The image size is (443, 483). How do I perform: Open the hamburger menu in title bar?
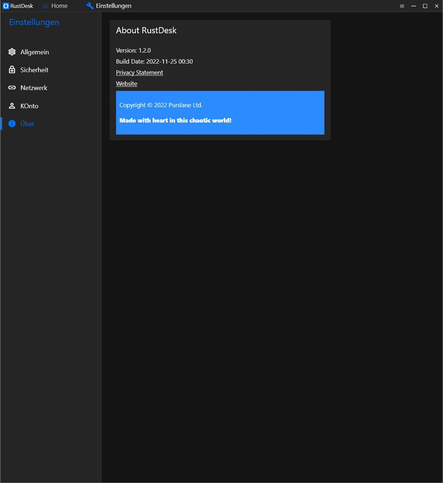coord(402,6)
